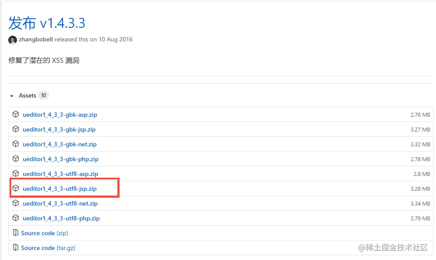The width and height of the screenshot is (436, 260).
Task: Download ueditor1_4_3_3-gbk-asp.zip
Action: click(60, 115)
